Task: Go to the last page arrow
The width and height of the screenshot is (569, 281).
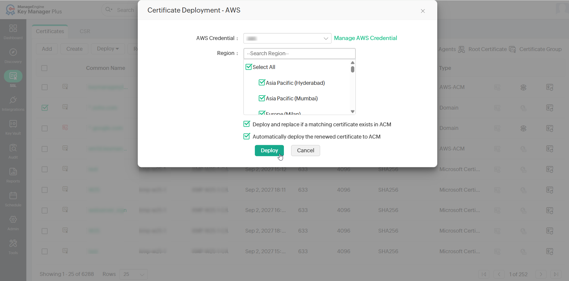Action: 556,274
